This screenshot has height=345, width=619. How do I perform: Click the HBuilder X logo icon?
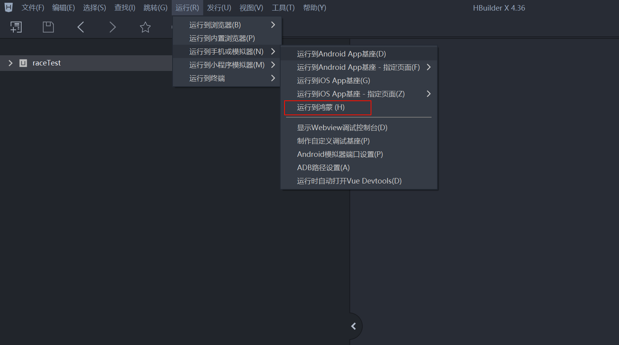pyautogui.click(x=8, y=7)
